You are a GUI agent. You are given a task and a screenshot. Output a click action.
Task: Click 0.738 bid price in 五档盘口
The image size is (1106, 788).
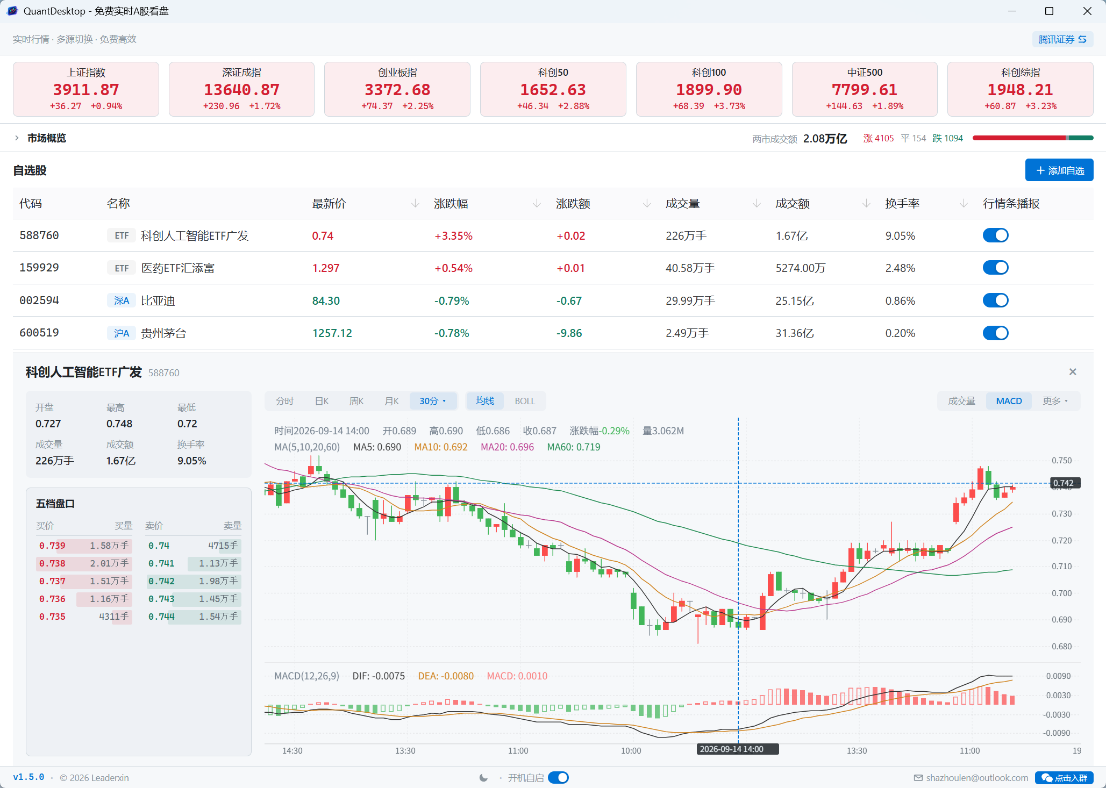[x=52, y=563]
